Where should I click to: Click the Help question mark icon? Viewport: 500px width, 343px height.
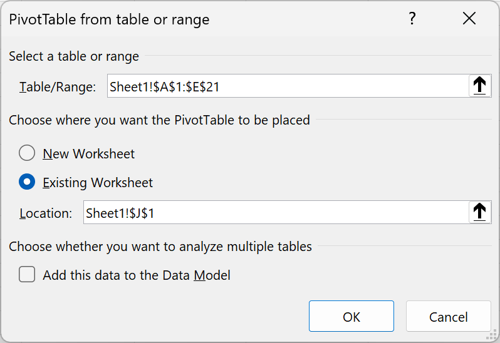[412, 19]
